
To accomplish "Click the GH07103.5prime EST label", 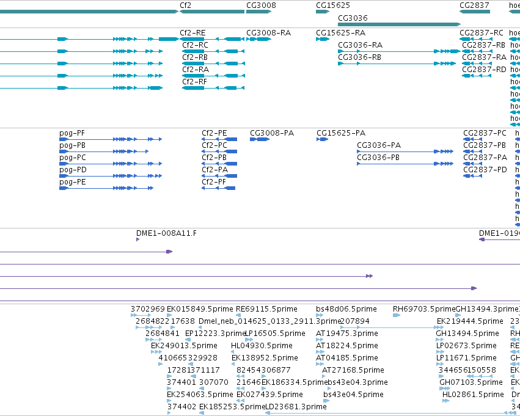I will coord(471,382).
